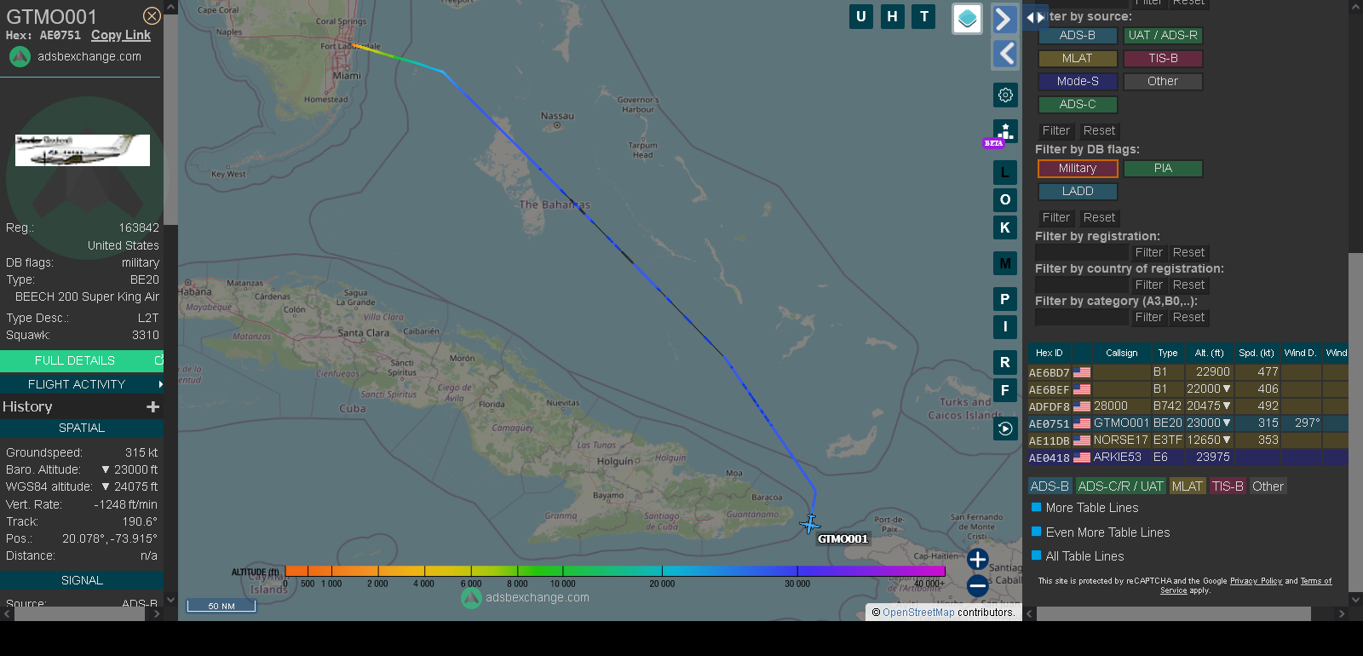Image resolution: width=1363 pixels, height=656 pixels.
Task: Toggle the F map button
Action: point(1005,390)
